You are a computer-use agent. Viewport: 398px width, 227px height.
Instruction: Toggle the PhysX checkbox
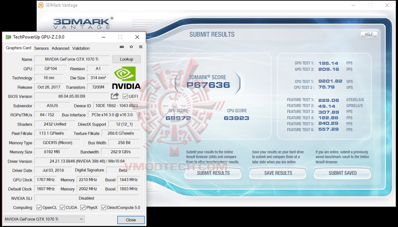coord(83,207)
